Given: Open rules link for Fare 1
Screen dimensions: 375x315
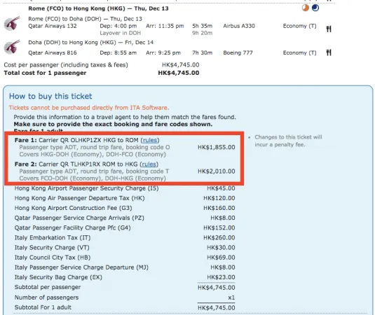Looking at the screenshot, I should 150,140.
